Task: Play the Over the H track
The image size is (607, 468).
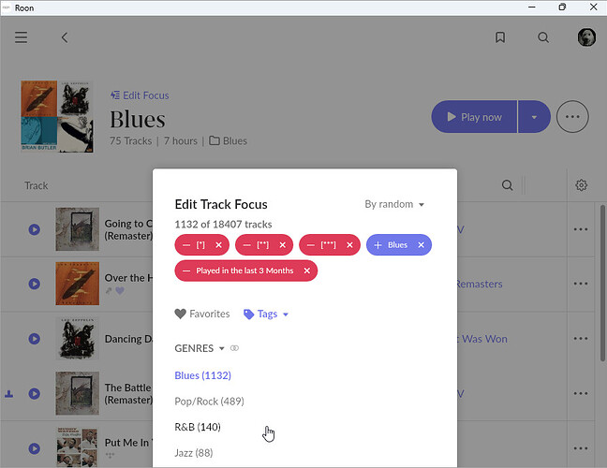Action: pos(34,284)
